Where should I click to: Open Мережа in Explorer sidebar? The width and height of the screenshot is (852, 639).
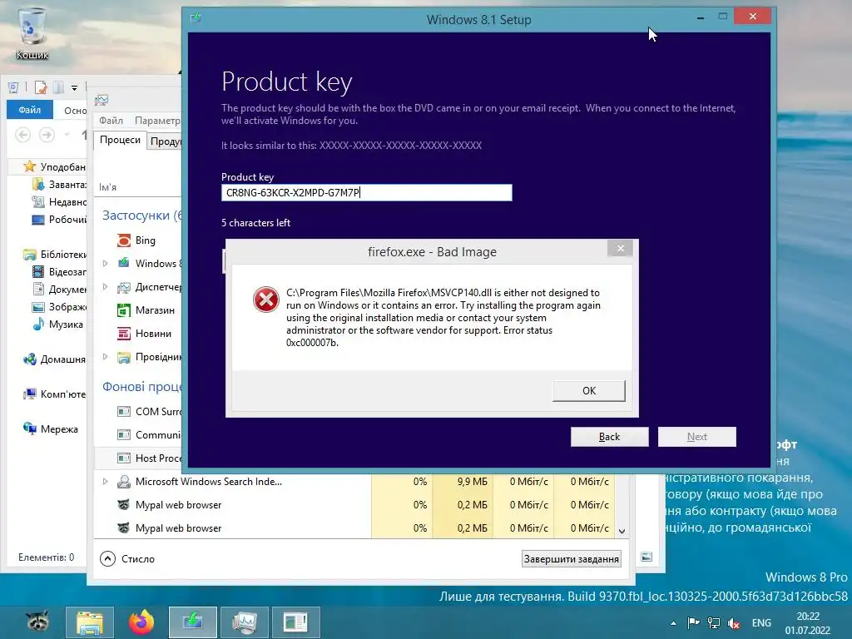click(51, 428)
